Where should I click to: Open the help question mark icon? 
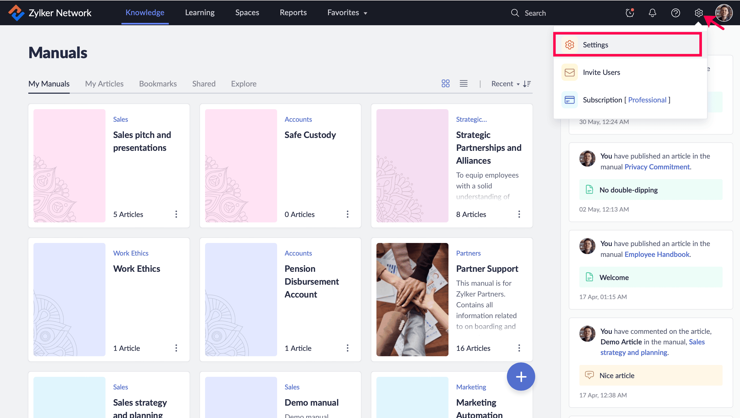coord(675,13)
